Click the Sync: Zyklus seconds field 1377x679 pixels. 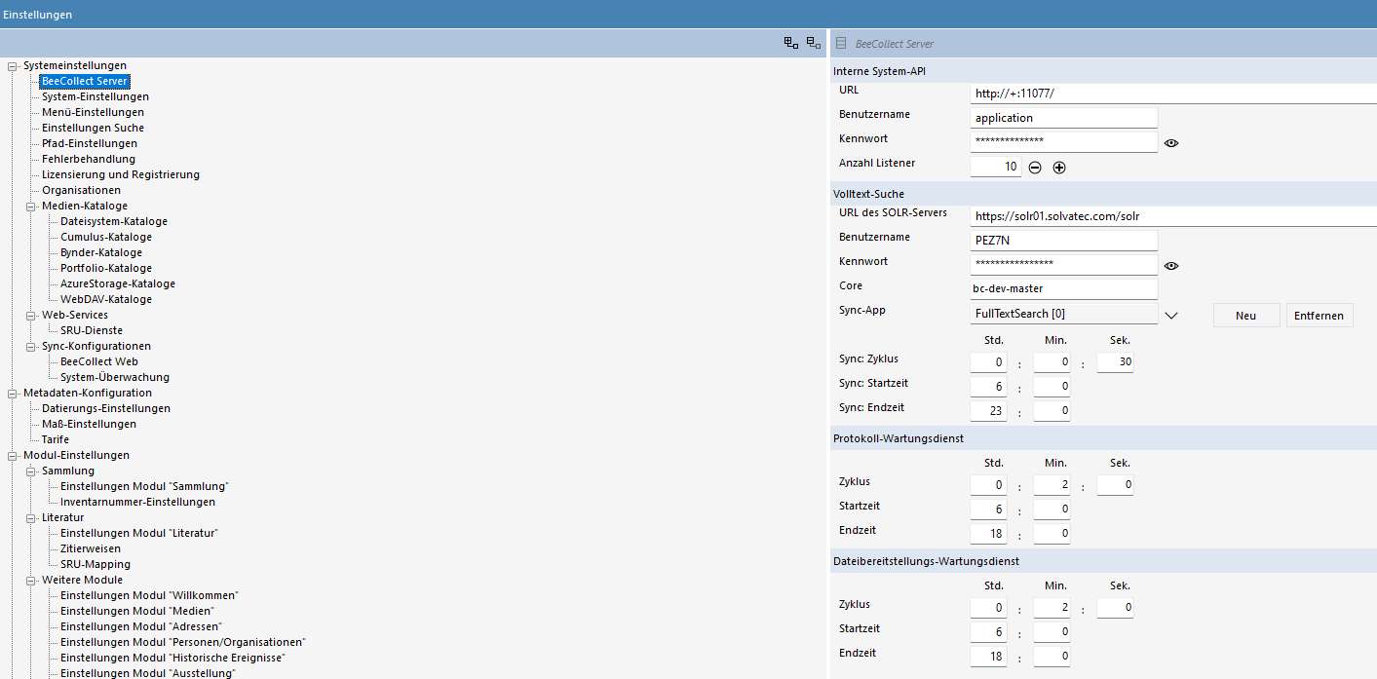tap(1115, 362)
